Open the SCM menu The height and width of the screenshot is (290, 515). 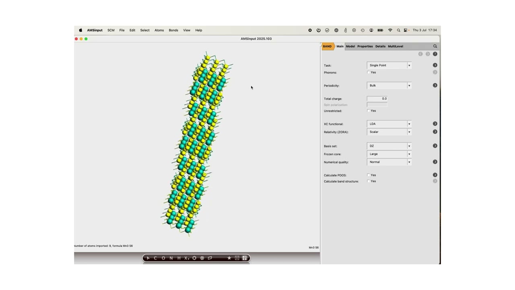pyautogui.click(x=111, y=30)
